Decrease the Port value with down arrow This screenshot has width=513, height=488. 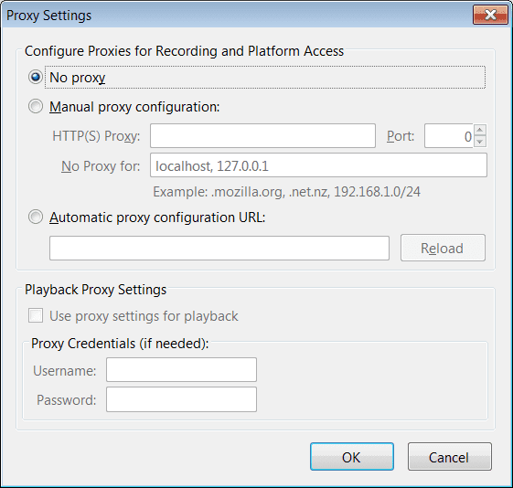[x=480, y=142]
